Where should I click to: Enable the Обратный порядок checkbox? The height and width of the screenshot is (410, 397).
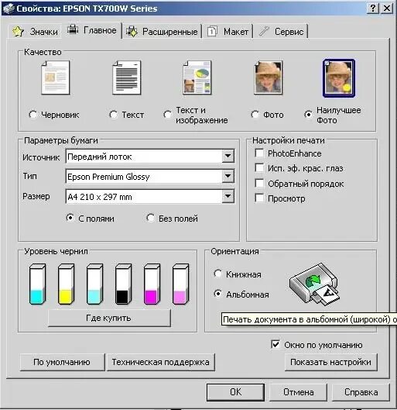(259, 183)
